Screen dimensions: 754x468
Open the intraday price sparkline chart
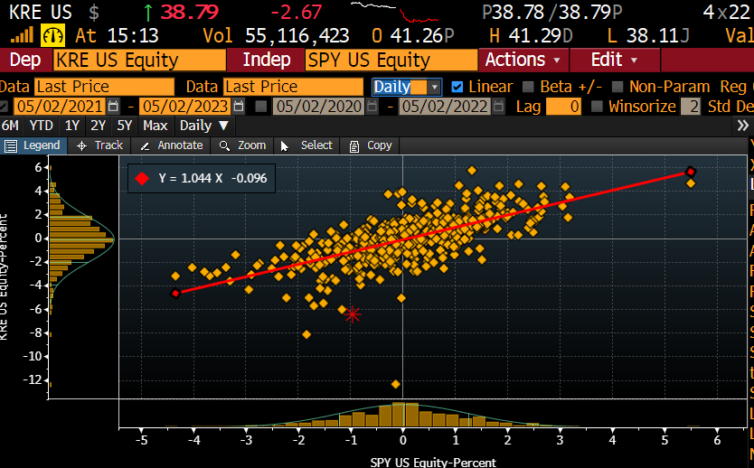coord(394,12)
